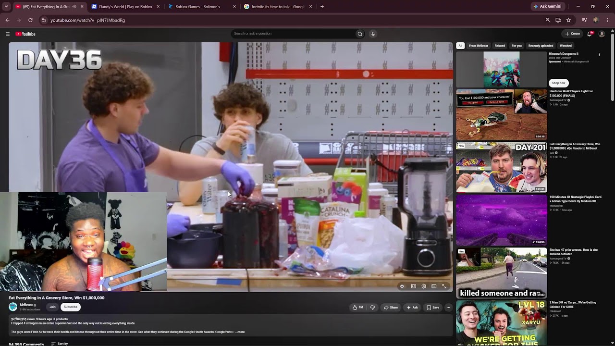The image size is (615, 346).
Task: Toggle autoplay switch in player
Action: coord(402,286)
